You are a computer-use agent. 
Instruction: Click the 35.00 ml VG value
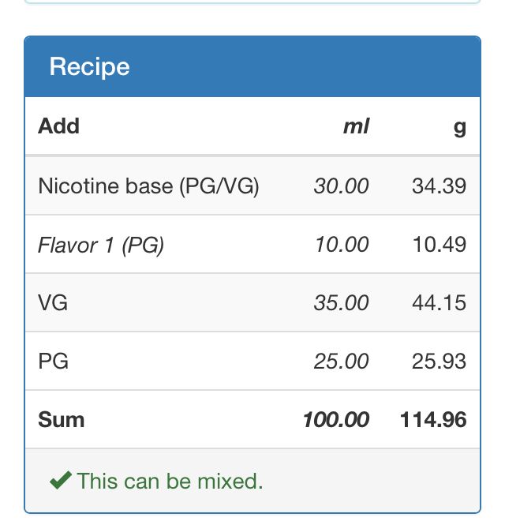341,302
